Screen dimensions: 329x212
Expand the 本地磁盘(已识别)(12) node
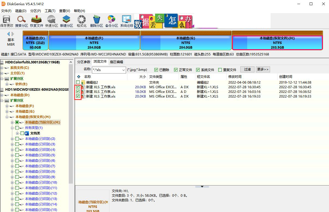coord(12,193)
